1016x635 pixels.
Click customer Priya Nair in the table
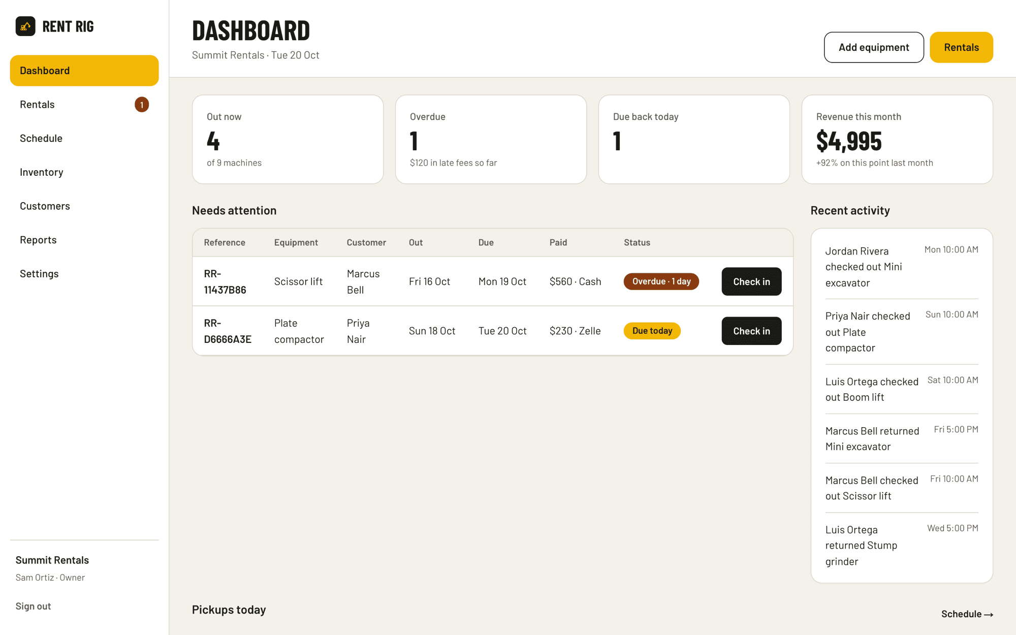tap(358, 331)
